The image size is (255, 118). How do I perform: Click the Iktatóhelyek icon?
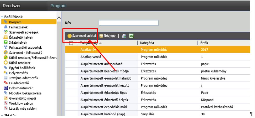(x=6, y=42)
